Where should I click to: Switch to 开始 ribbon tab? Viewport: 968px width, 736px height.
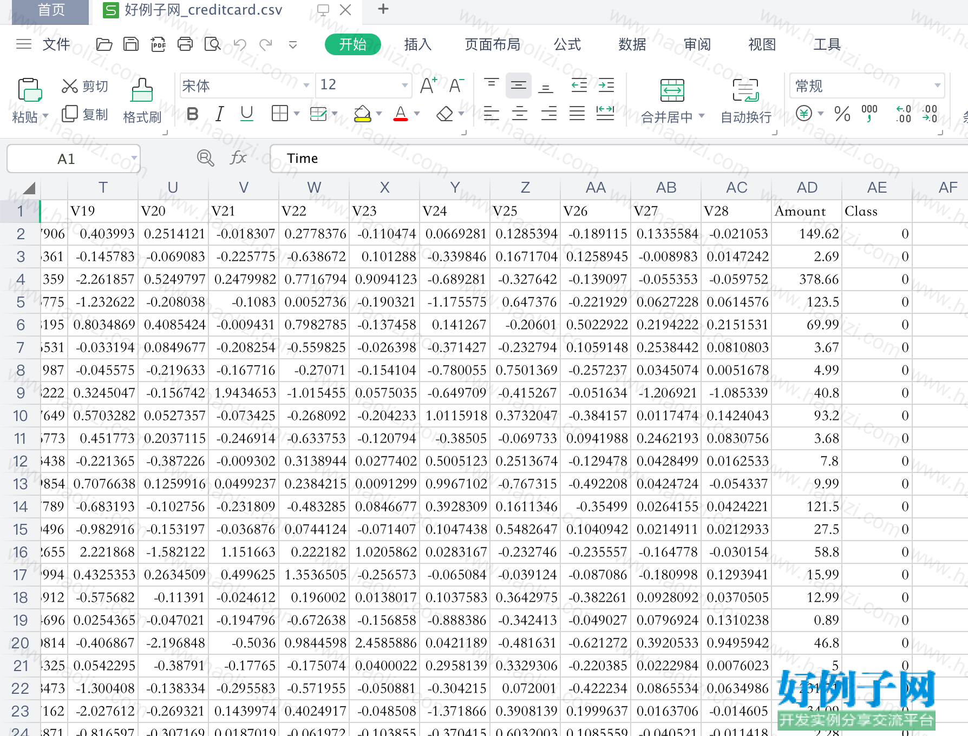point(353,44)
